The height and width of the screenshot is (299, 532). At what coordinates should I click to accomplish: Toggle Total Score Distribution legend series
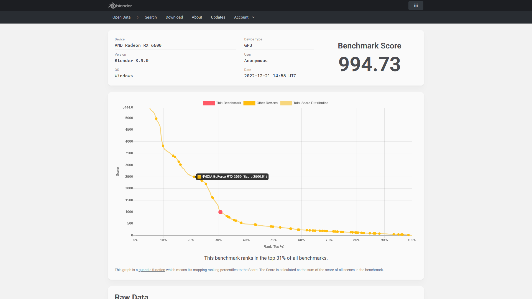click(311, 103)
